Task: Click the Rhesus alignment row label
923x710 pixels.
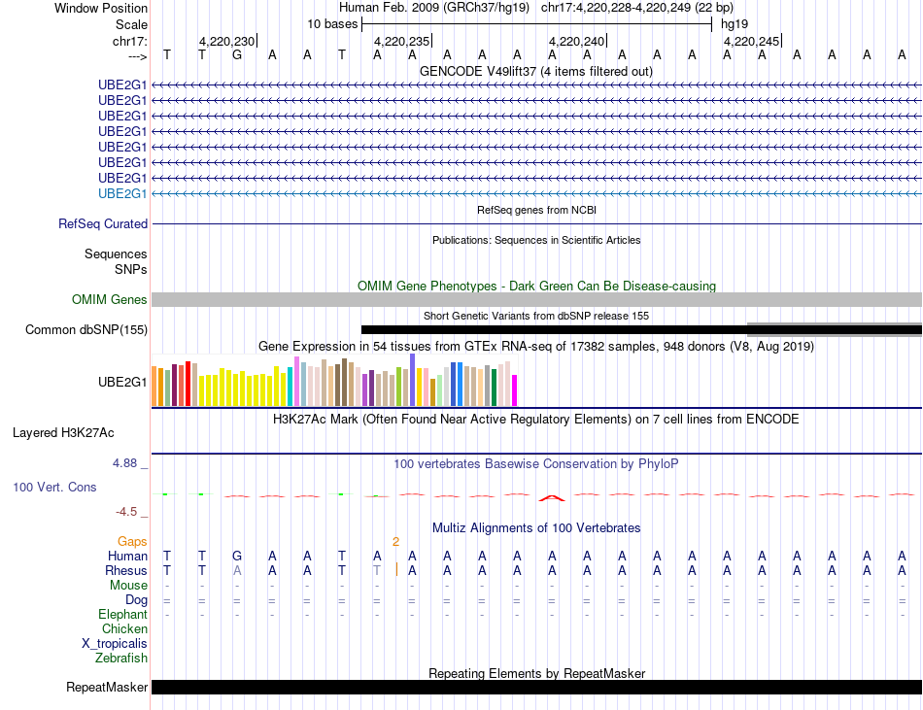Action: [126, 570]
